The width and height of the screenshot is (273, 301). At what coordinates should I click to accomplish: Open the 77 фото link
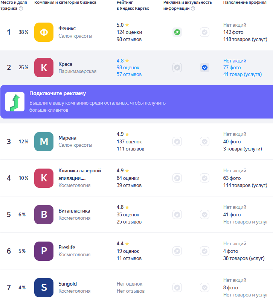232,68
